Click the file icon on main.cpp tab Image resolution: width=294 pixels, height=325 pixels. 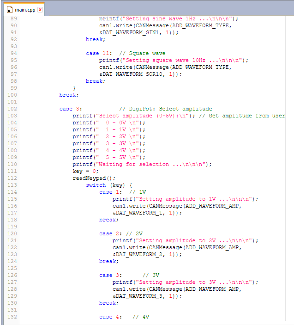coord(9,10)
